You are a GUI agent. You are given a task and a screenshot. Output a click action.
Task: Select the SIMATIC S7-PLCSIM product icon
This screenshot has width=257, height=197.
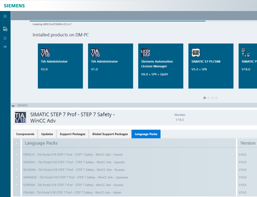pos(196,53)
